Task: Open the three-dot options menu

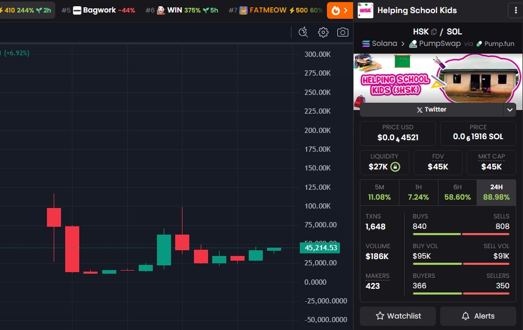Action: [x=516, y=10]
